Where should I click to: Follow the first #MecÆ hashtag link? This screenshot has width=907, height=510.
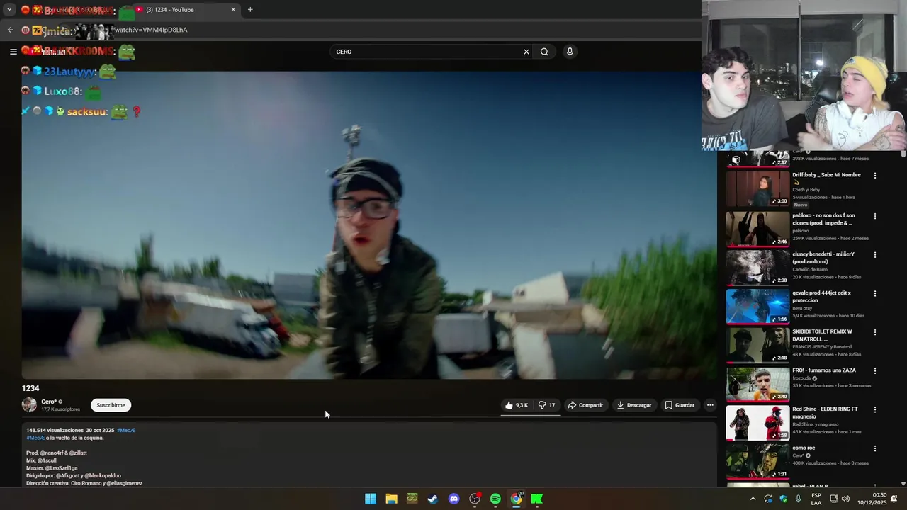click(125, 430)
